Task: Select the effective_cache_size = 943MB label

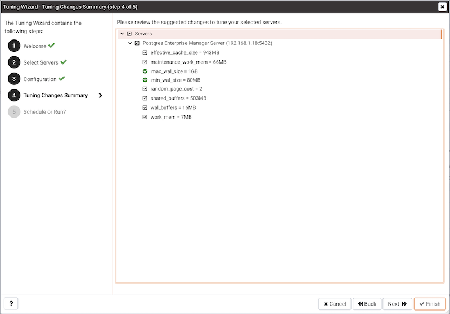Action: tap(185, 52)
